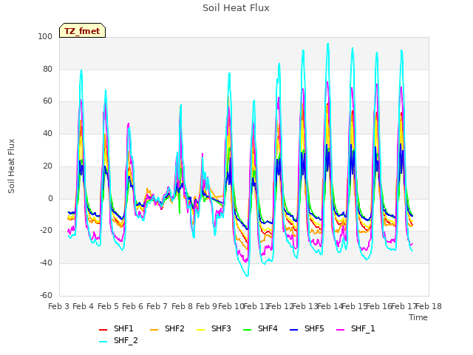Click the y-axis value -40
Viewport: 473px width, 355px height.
46,263
